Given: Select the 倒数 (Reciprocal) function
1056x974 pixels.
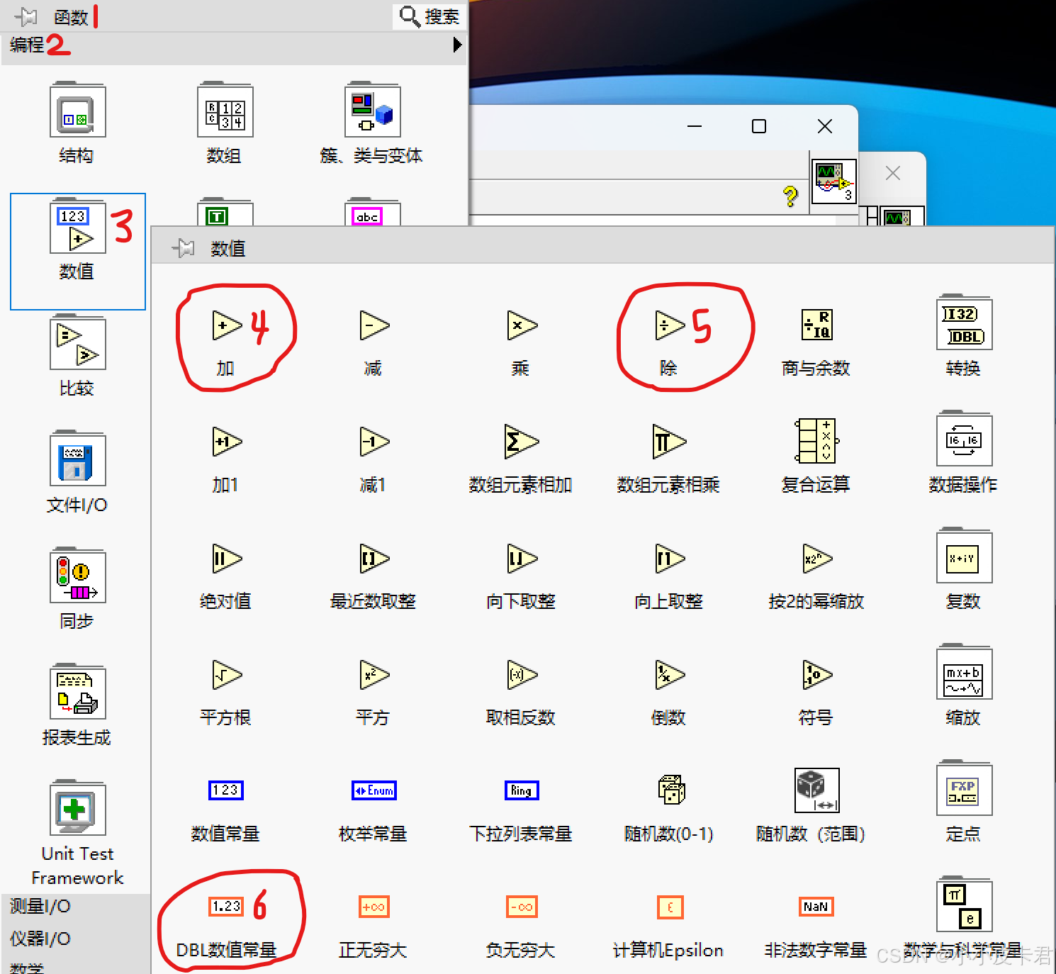Looking at the screenshot, I should [668, 675].
